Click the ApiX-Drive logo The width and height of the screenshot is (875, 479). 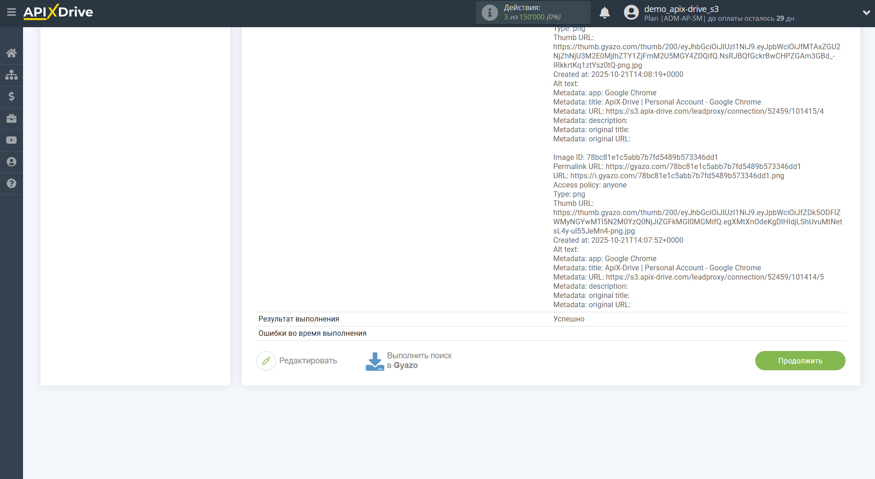pos(58,12)
